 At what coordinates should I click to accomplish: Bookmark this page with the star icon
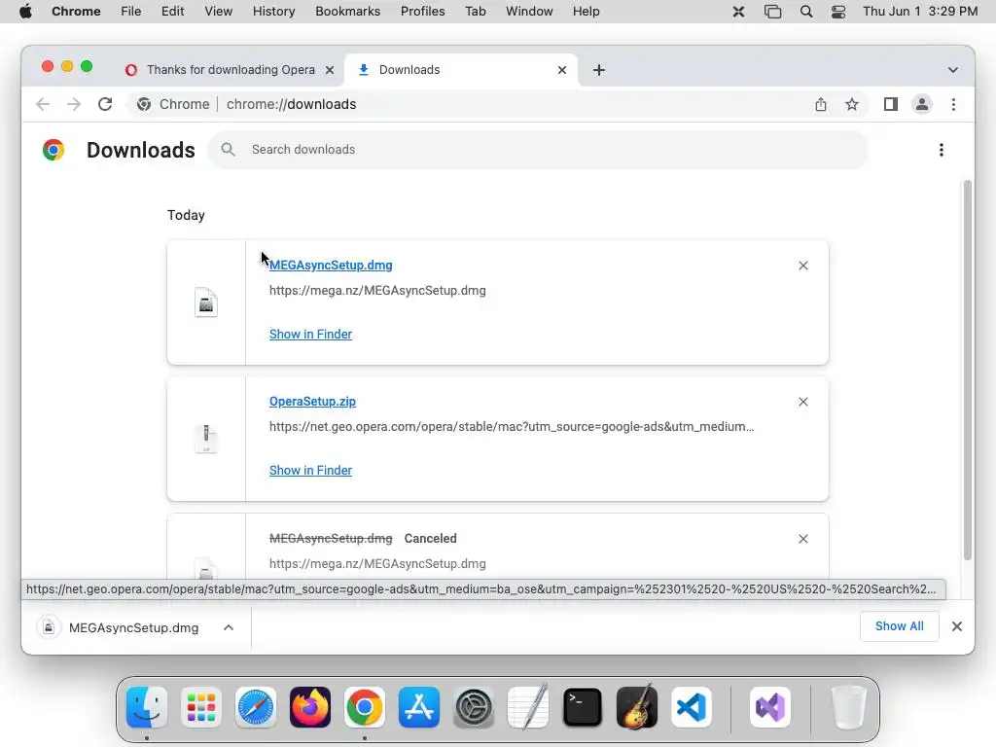point(852,104)
